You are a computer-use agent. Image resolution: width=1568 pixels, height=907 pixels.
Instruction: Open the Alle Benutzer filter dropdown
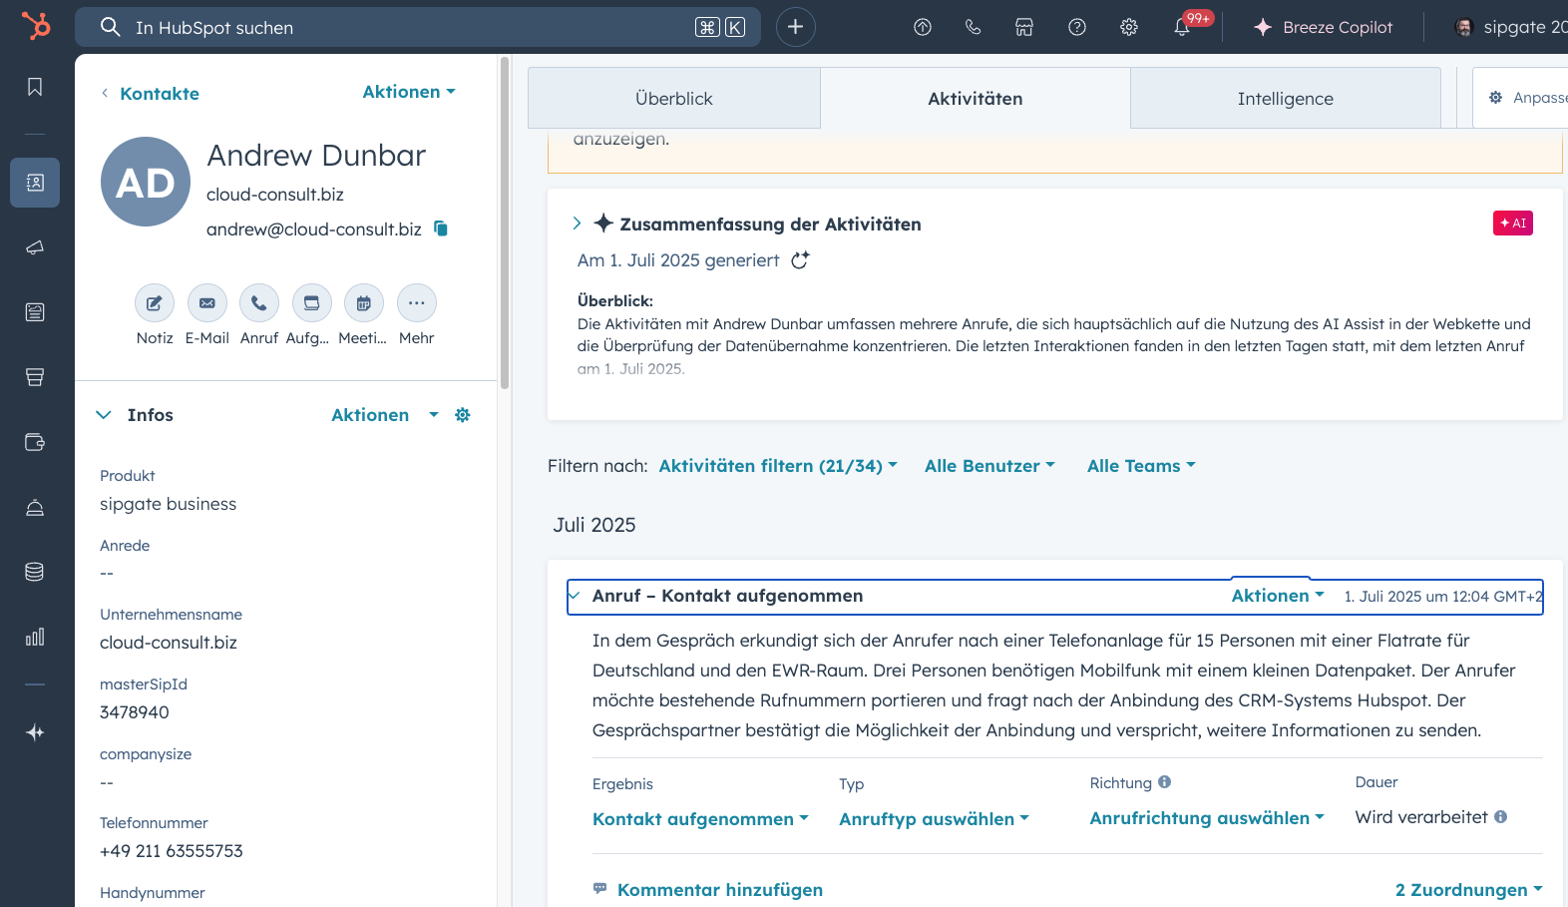[x=989, y=466]
